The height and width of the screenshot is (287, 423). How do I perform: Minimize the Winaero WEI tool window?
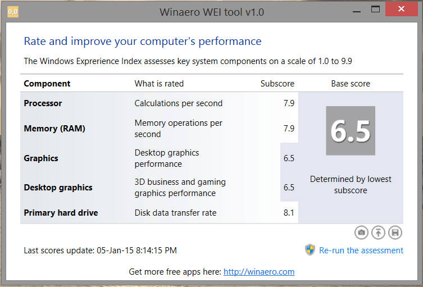357,12
